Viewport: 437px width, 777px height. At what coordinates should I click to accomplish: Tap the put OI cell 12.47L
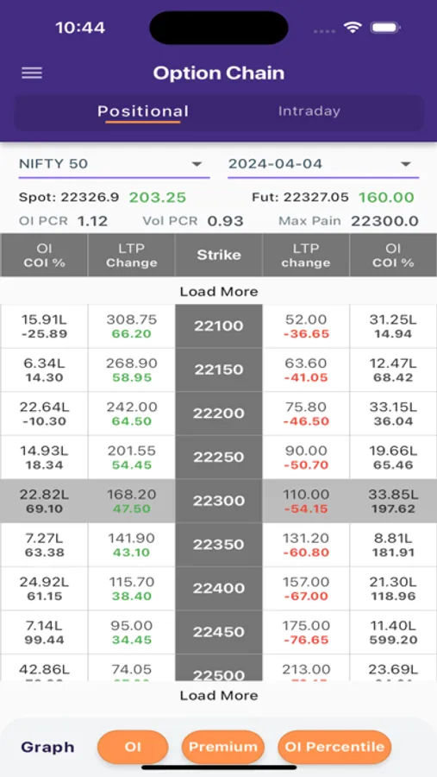(393, 370)
